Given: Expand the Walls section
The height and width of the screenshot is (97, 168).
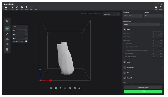Looking at the screenshot, I should click(x=162, y=62).
